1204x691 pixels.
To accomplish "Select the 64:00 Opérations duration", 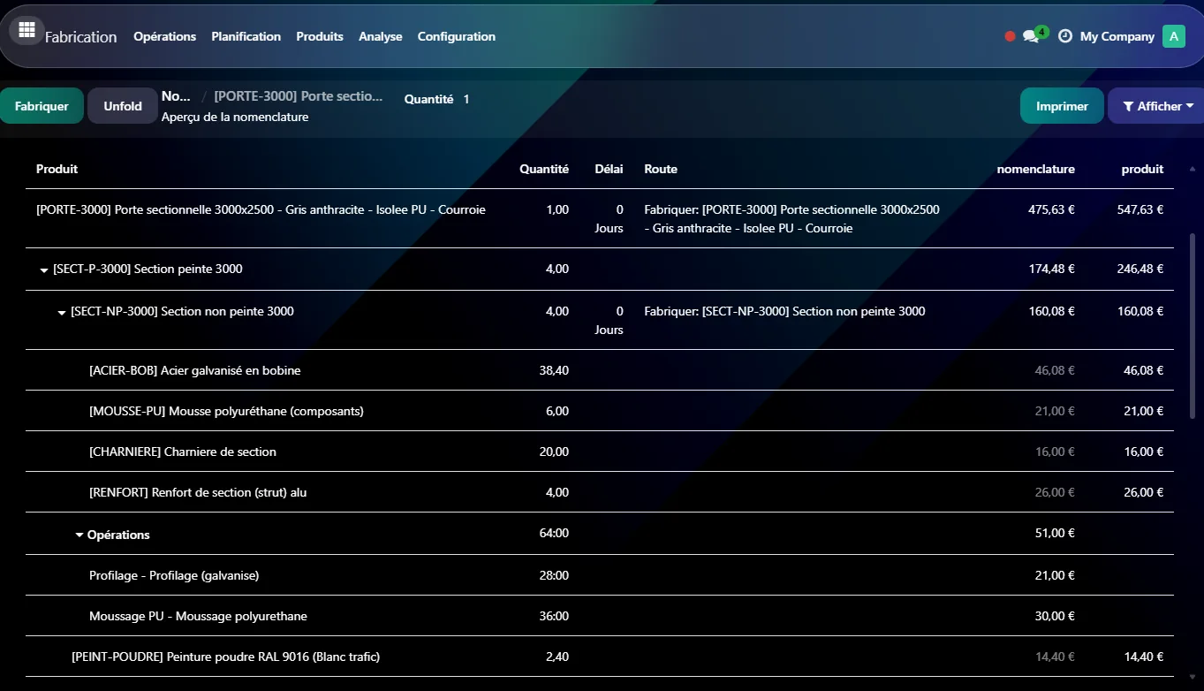I will click(554, 534).
